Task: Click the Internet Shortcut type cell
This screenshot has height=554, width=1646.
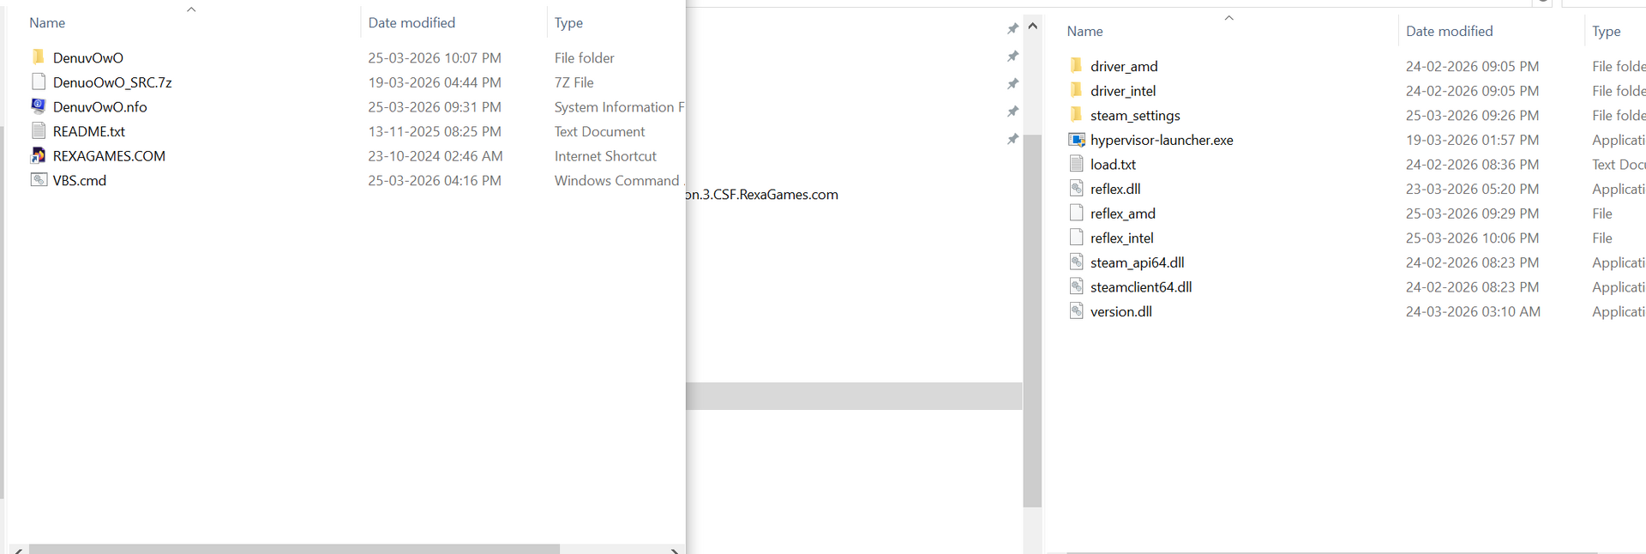Action: click(605, 156)
